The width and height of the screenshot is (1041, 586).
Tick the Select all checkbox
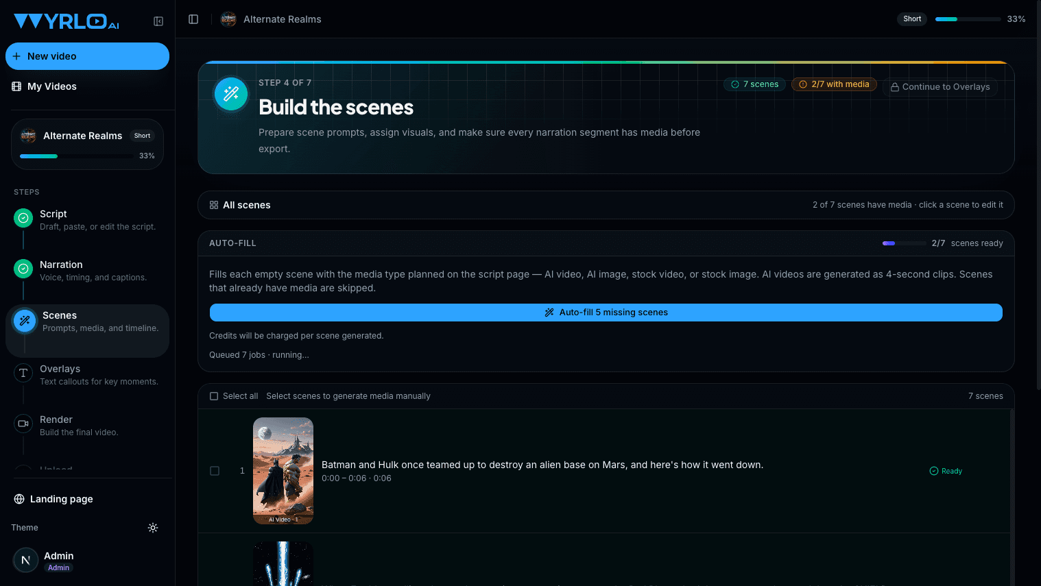(214, 396)
